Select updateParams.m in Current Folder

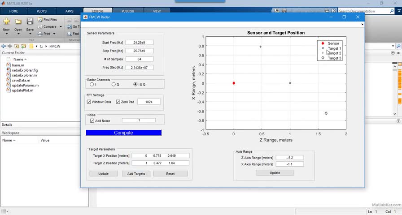(25, 85)
